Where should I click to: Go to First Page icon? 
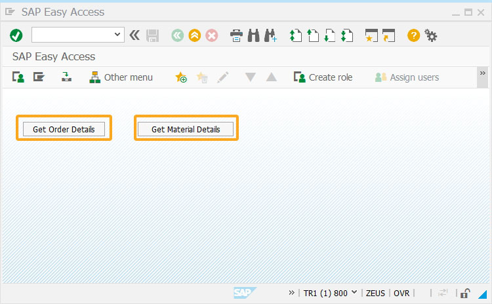pyautogui.click(x=296, y=35)
